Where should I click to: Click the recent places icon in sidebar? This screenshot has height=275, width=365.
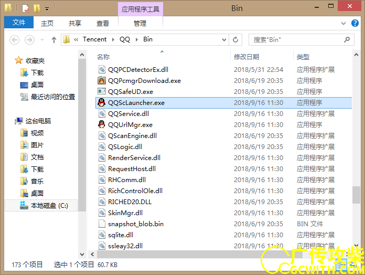[x=24, y=97]
